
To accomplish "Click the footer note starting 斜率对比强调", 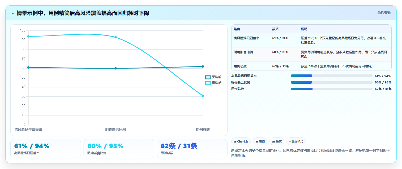I will point(311,153).
